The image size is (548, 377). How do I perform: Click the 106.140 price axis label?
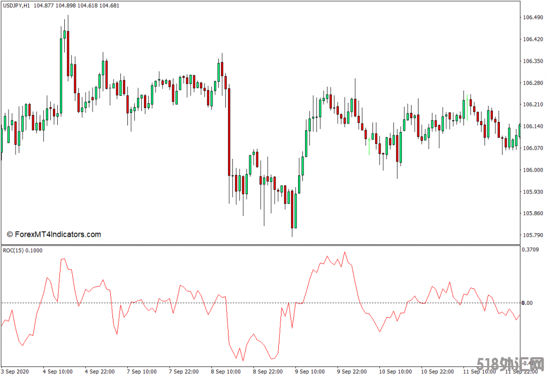[x=533, y=127]
